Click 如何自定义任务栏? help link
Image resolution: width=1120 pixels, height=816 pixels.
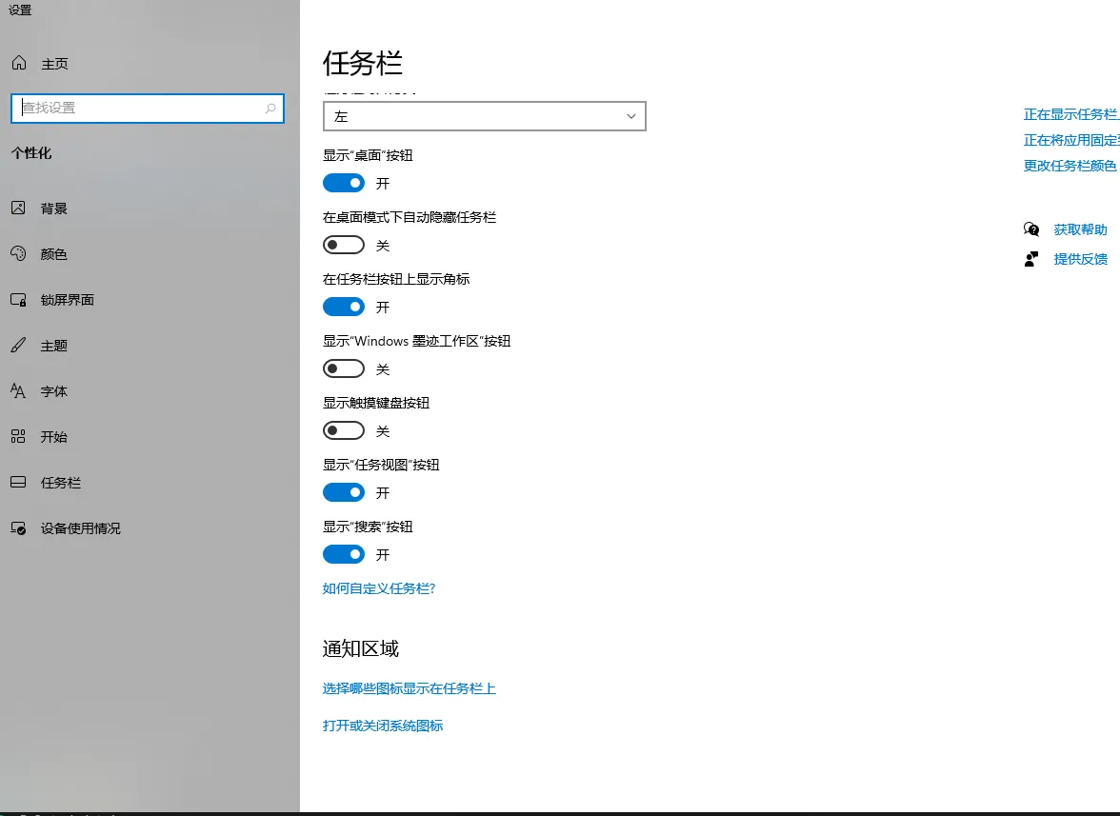379,588
